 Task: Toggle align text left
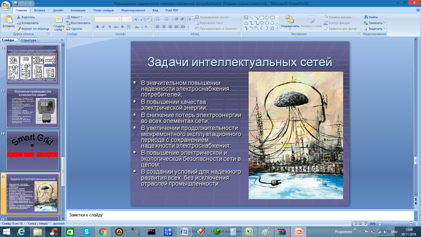[158, 27]
